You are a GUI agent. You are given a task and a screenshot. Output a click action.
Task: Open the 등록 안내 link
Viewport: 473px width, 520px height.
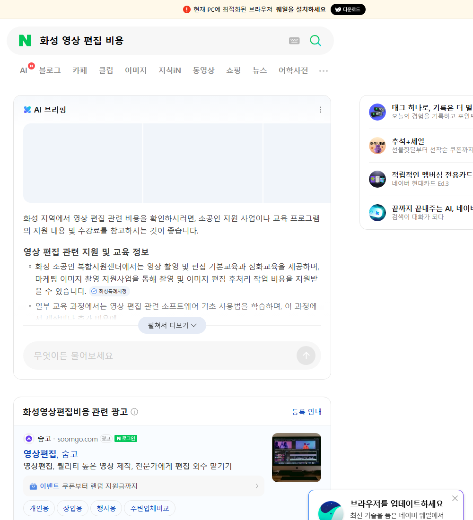coord(307,412)
